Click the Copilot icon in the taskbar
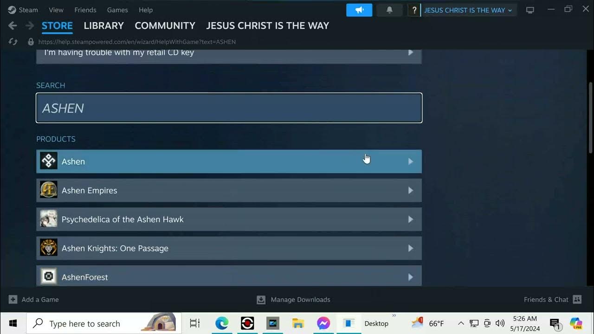 pyautogui.click(x=576, y=323)
